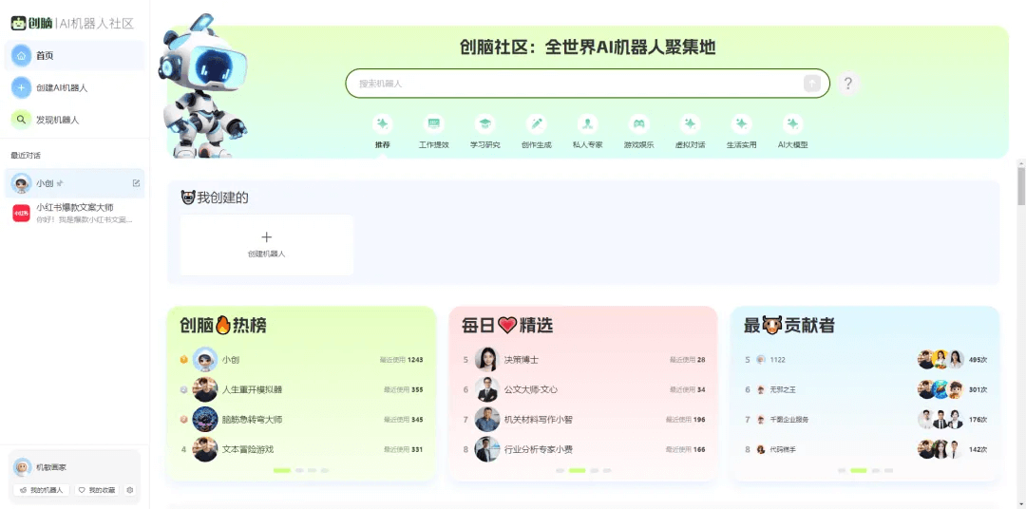This screenshot has width=1026, height=509.
Task: Switch to the 生活实用 category tab
Action: pos(741,132)
